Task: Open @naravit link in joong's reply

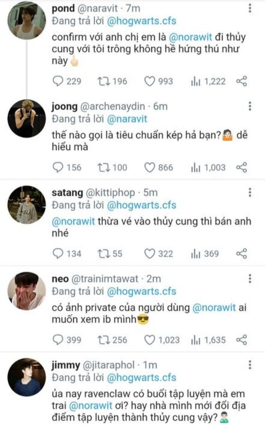Action: click(x=127, y=119)
